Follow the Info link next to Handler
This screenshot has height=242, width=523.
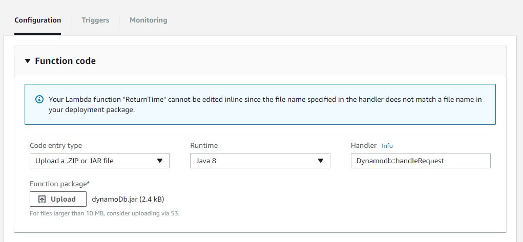click(387, 146)
